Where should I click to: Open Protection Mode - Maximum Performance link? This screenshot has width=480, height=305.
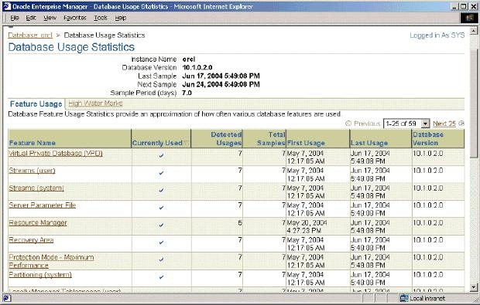pos(51,261)
